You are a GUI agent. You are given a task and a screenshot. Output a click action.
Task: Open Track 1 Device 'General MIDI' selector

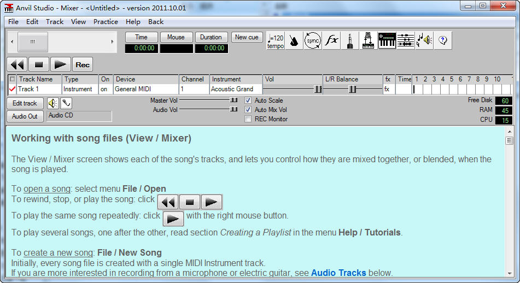coord(145,89)
